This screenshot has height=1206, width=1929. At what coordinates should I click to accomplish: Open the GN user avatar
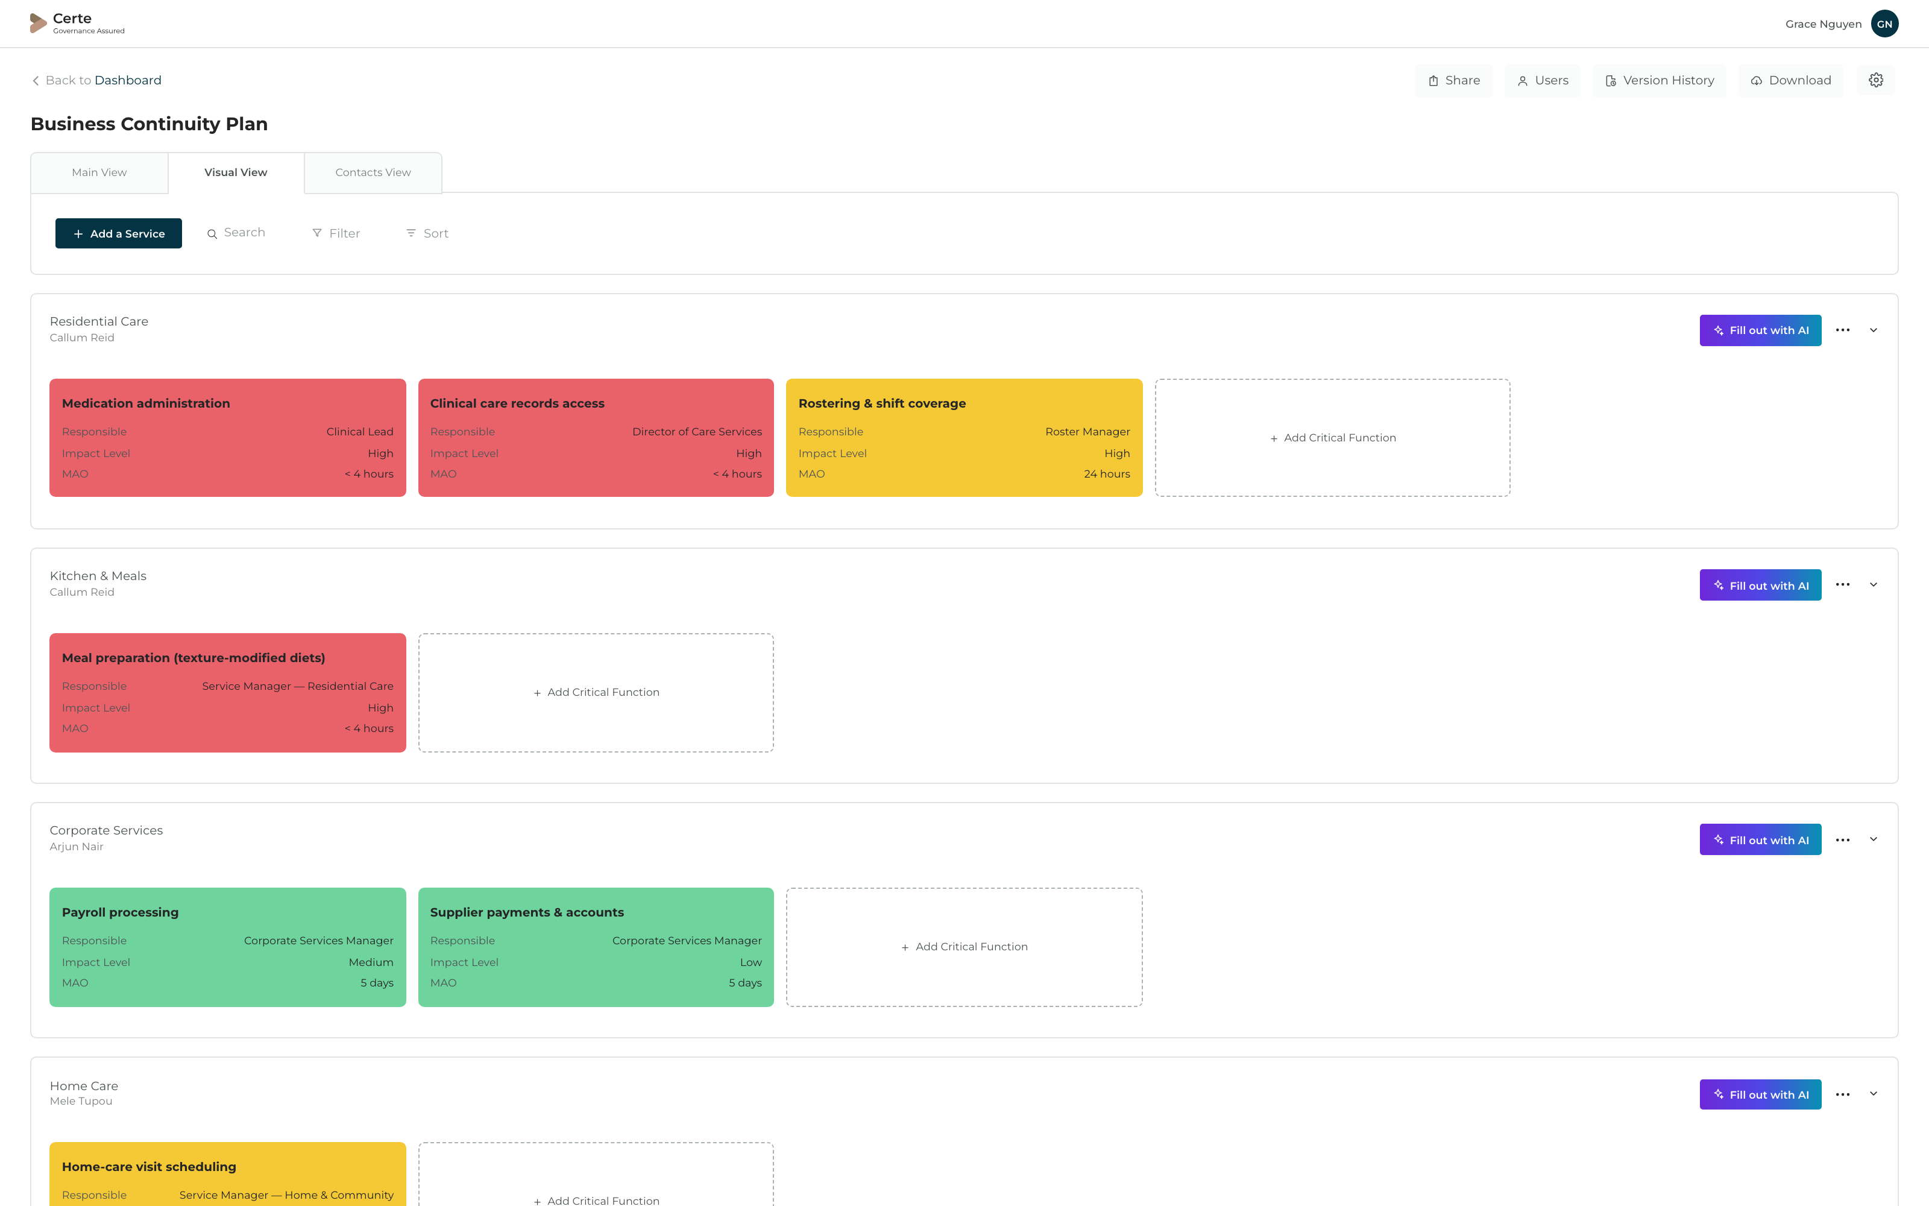coord(1884,24)
